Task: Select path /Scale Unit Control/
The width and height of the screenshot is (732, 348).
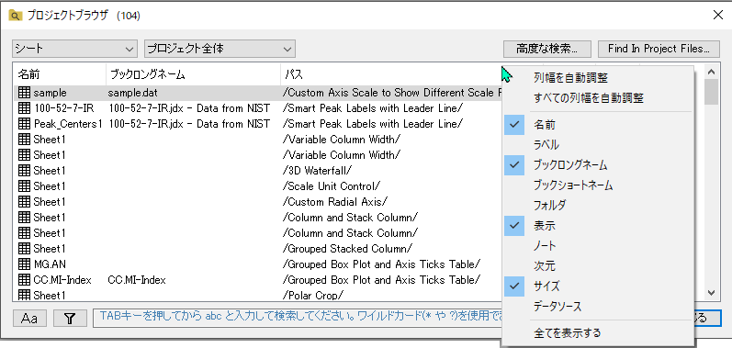Action: point(331,186)
